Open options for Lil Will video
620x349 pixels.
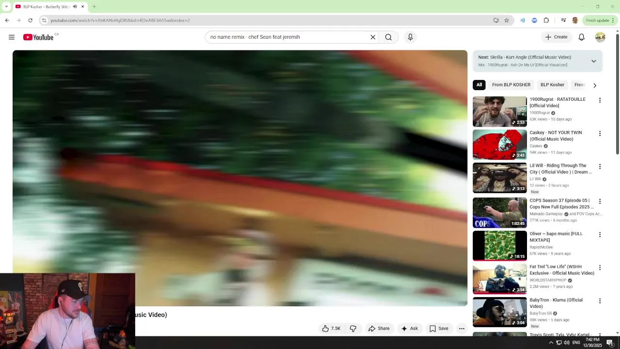tap(600, 166)
